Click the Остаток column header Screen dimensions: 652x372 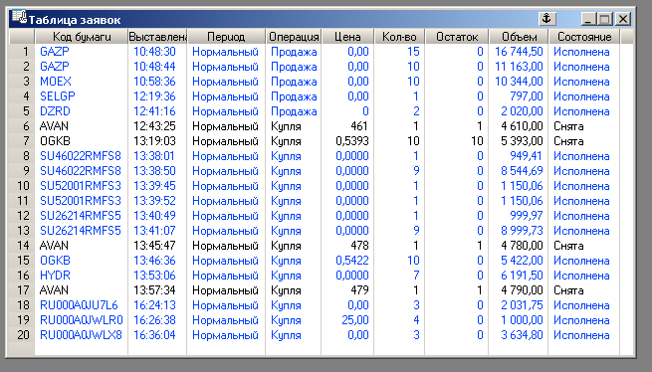tap(457, 37)
